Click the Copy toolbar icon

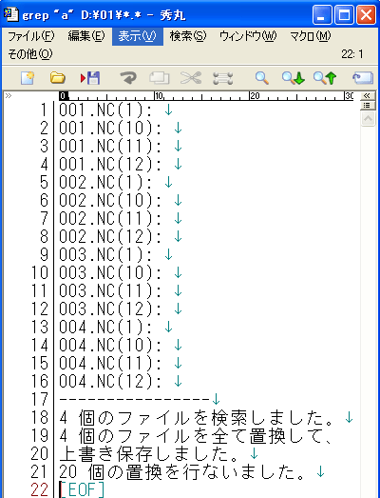(159, 78)
